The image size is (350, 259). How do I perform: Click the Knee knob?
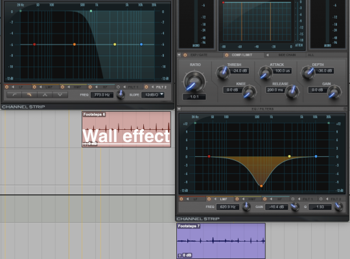click(x=249, y=92)
